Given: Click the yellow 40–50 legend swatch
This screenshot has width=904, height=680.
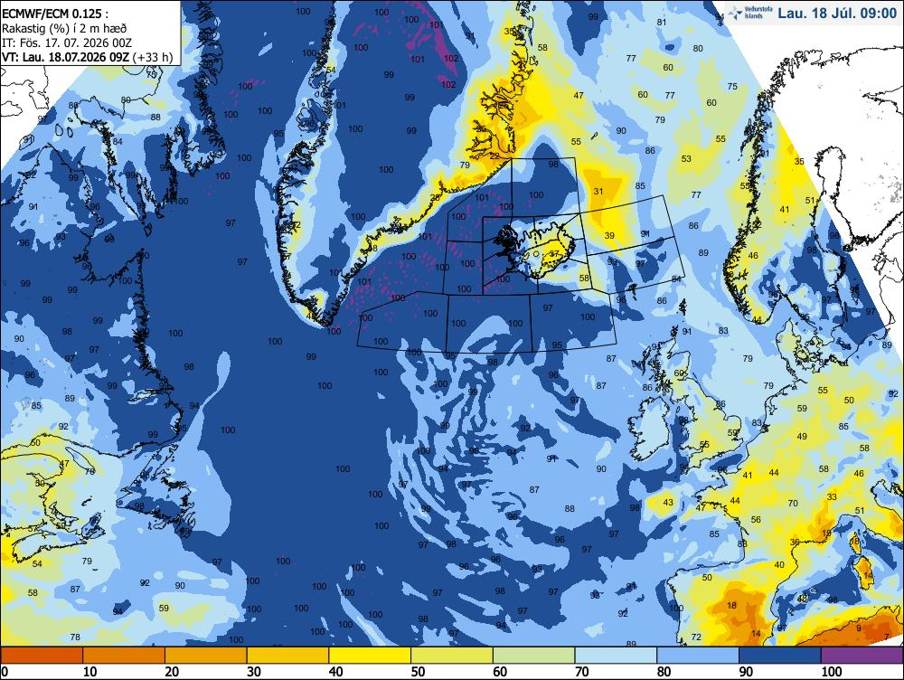Looking at the screenshot, I should [x=370, y=656].
